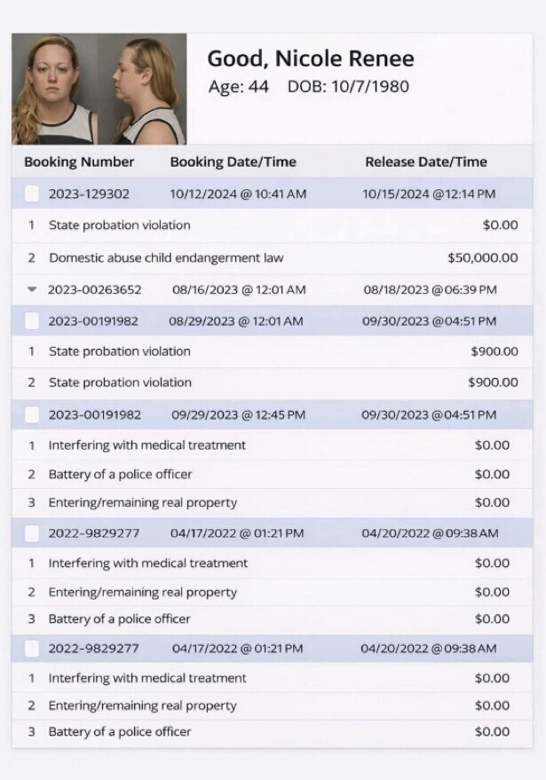Image resolution: width=546 pixels, height=780 pixels.
Task: Click the $50,000.00 bond amount
Action: (482, 258)
